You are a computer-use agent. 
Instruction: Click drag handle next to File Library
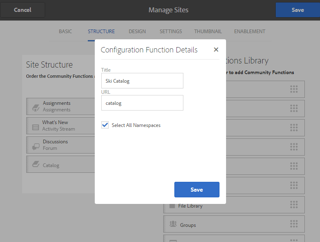tap(294, 204)
